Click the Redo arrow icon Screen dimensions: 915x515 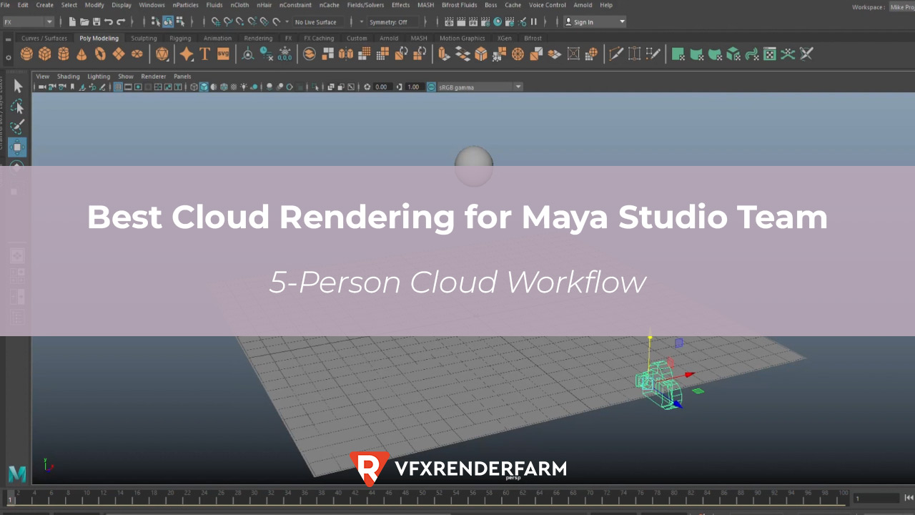coord(121,21)
